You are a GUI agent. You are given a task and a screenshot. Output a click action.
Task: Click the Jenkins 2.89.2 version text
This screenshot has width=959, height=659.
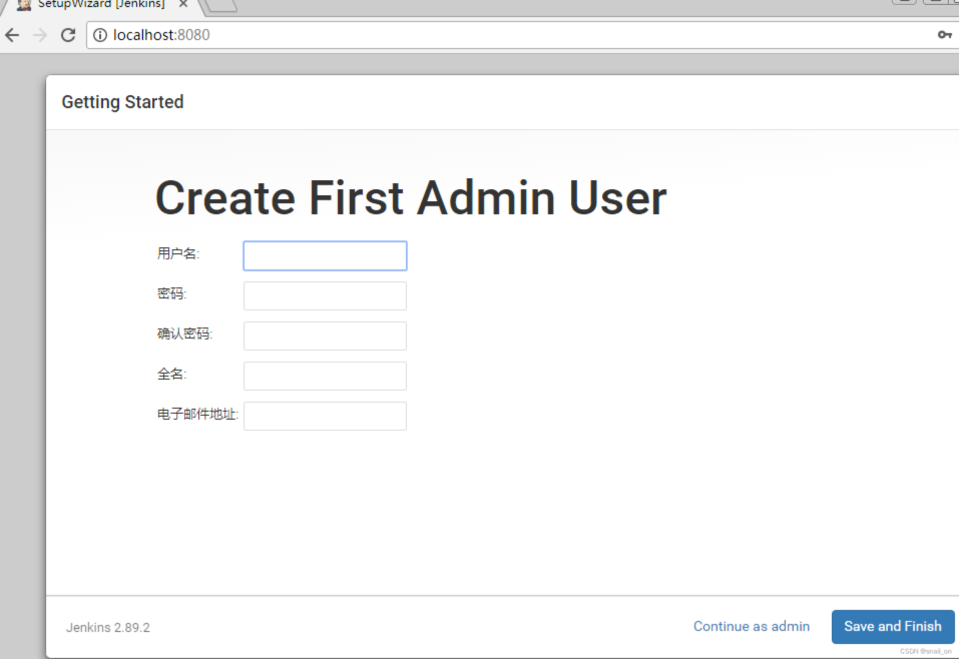click(108, 627)
